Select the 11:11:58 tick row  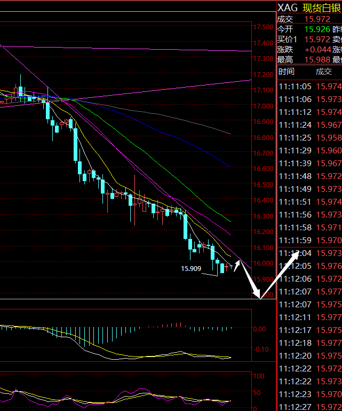[x=309, y=228]
